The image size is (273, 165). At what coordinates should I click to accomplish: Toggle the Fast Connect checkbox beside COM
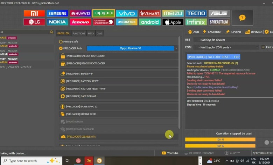(263, 47)
